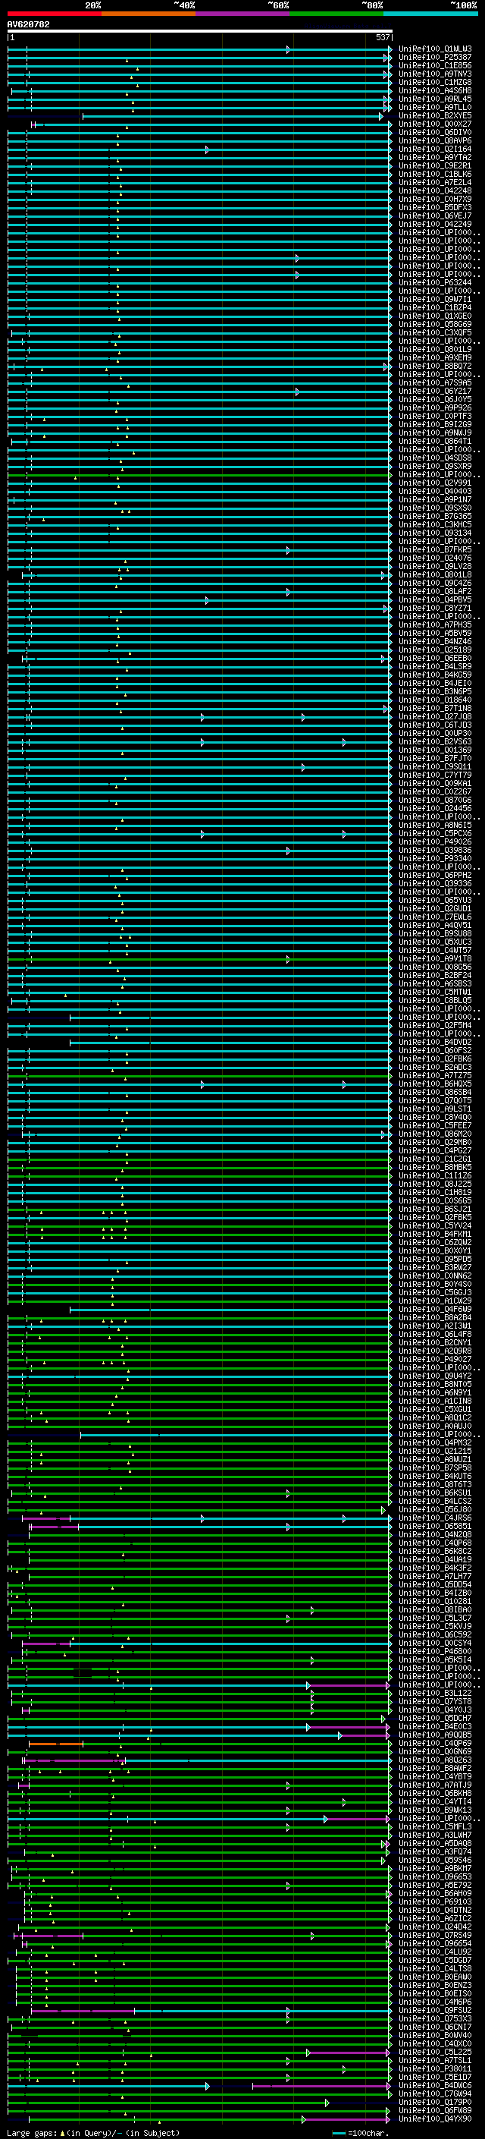Viewport: 485px width, 2139px height.
Task: Click the arrowhead on the UniRef100_Q2I164 alignment bar
Action: (208, 149)
